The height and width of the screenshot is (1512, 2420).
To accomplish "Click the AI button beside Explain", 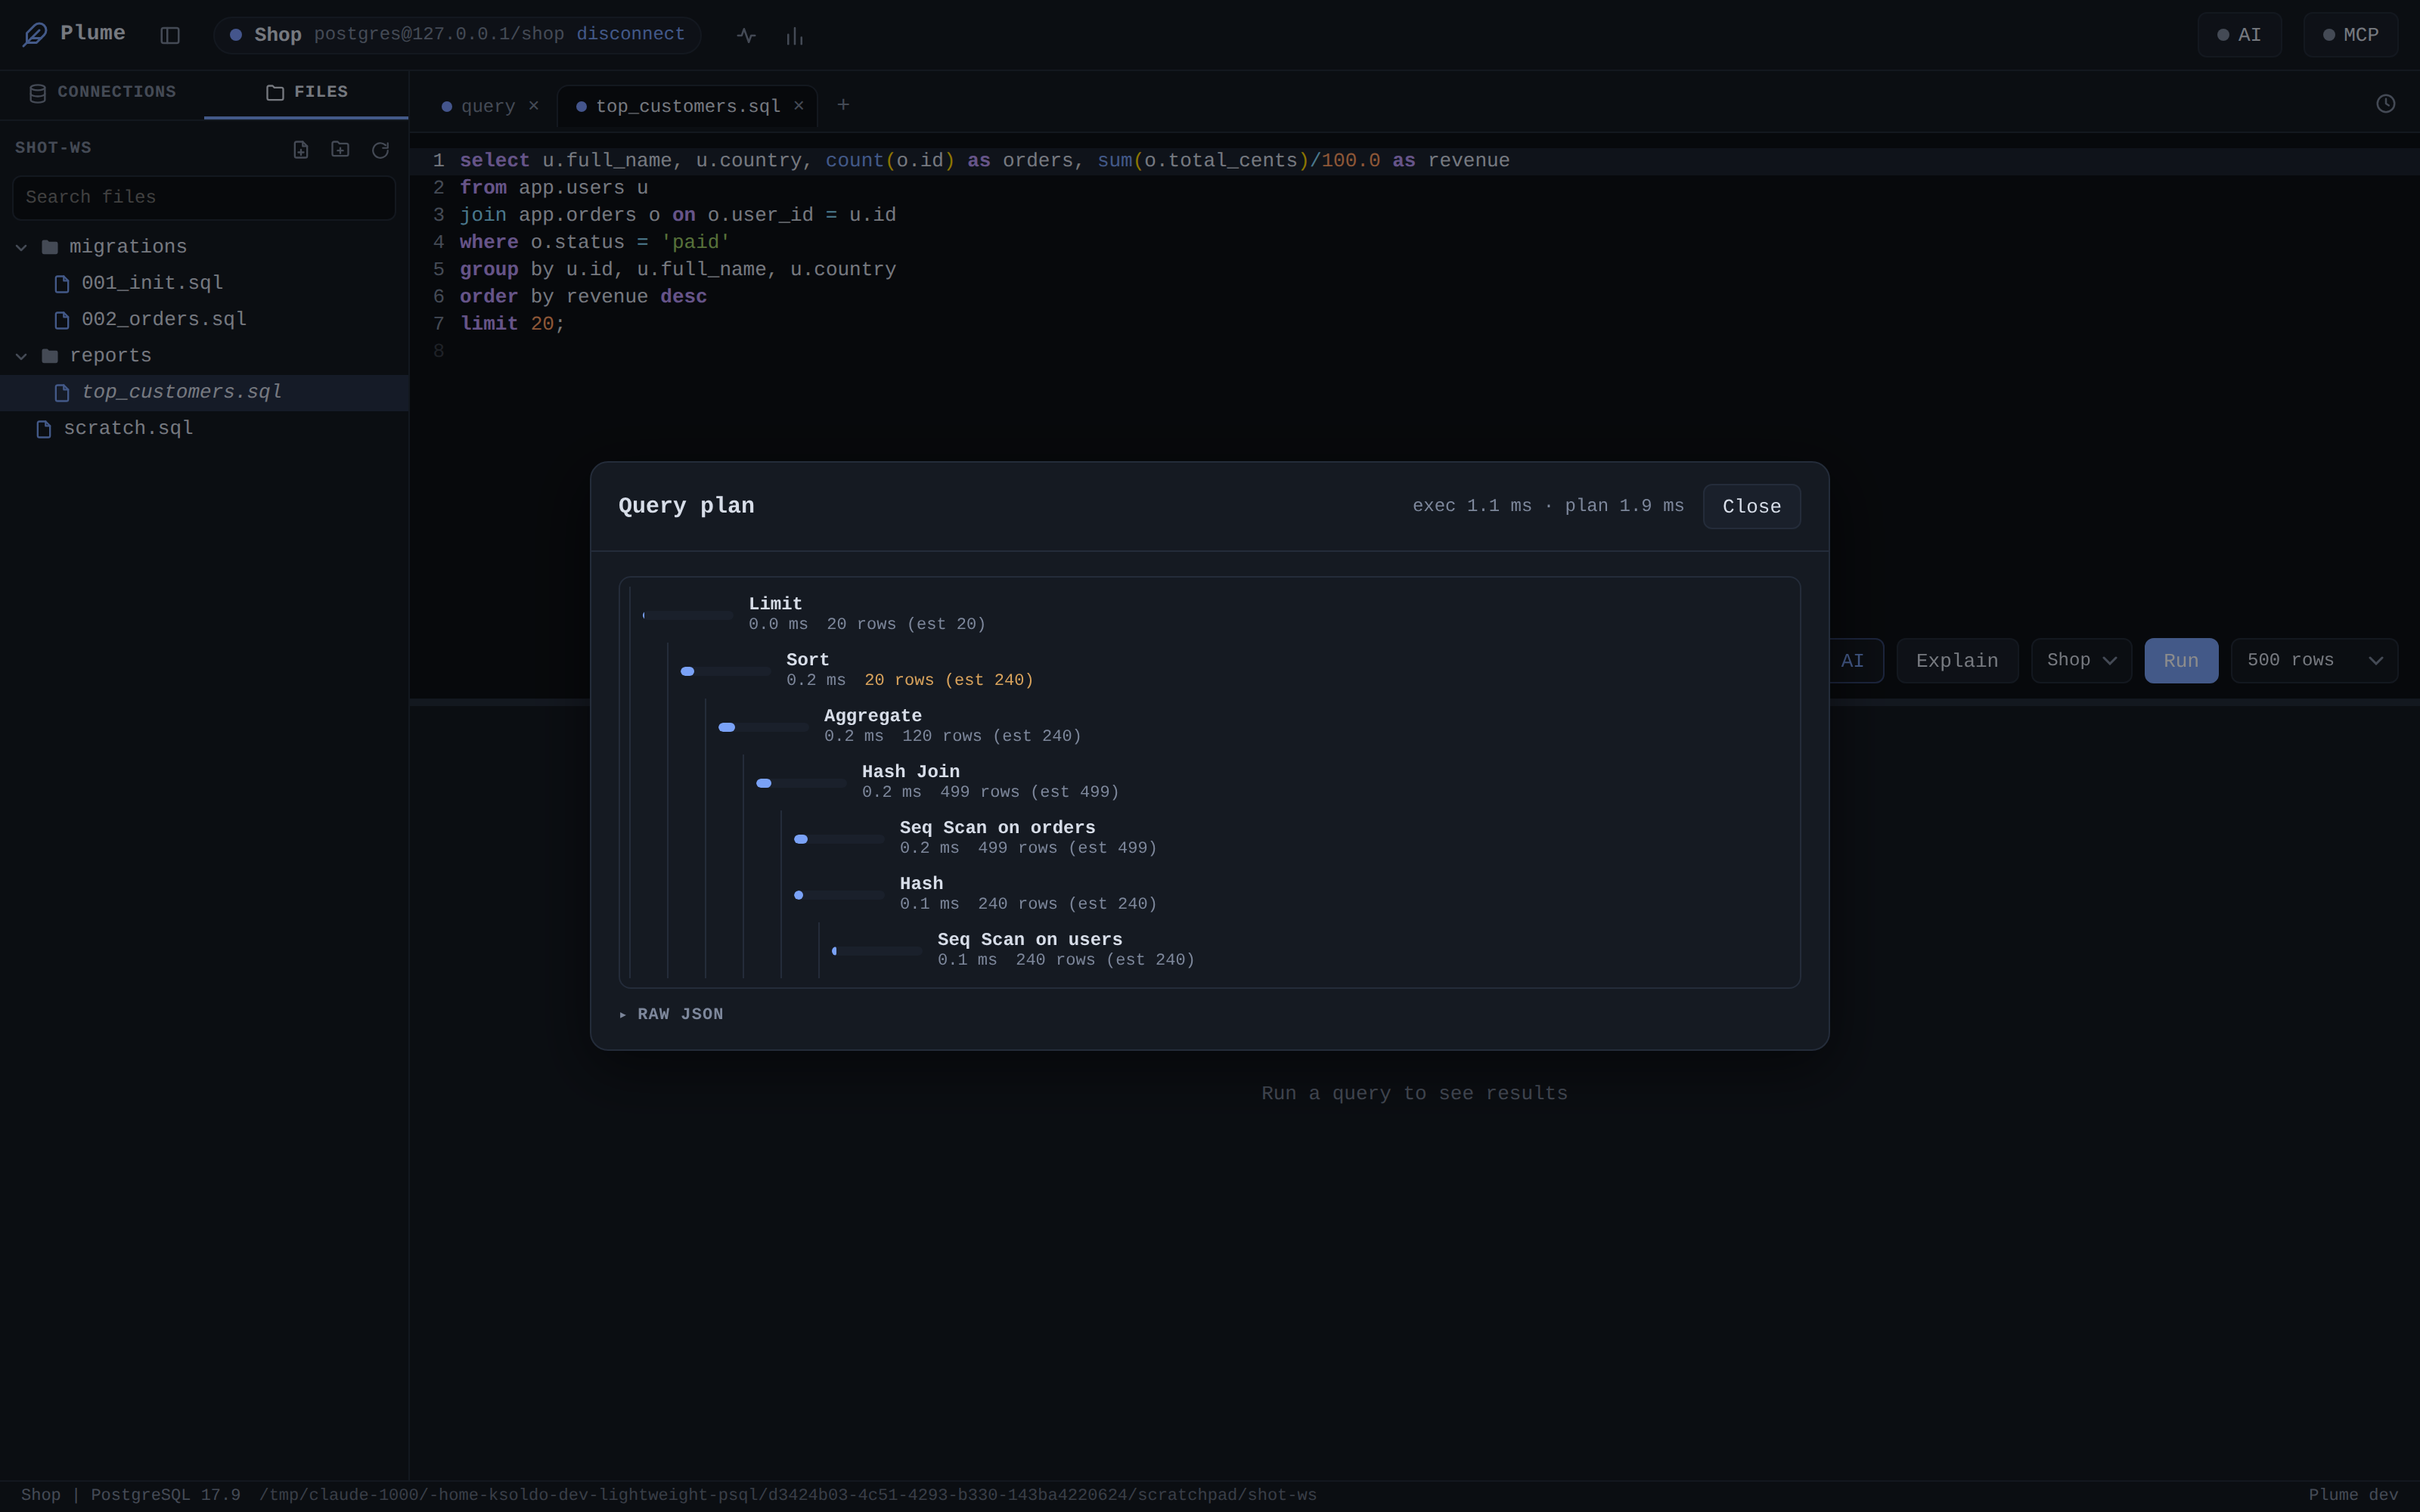I will 1852,660.
